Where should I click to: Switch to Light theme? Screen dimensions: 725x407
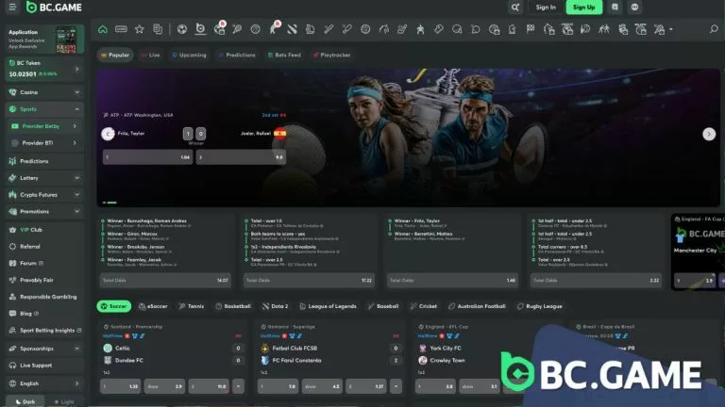(64, 402)
